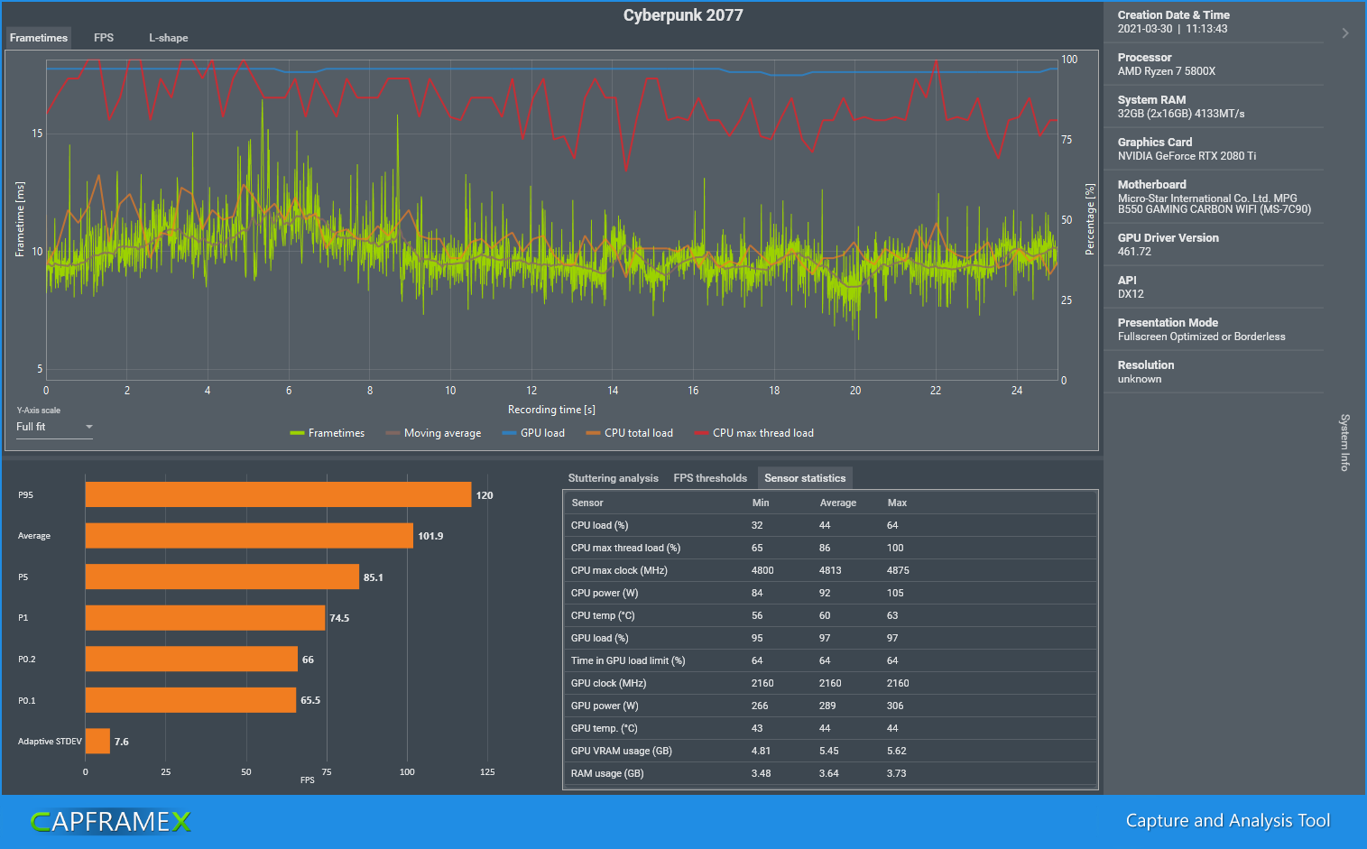Click the P1 bar showing 74.5
1367x849 pixels.
[205, 618]
